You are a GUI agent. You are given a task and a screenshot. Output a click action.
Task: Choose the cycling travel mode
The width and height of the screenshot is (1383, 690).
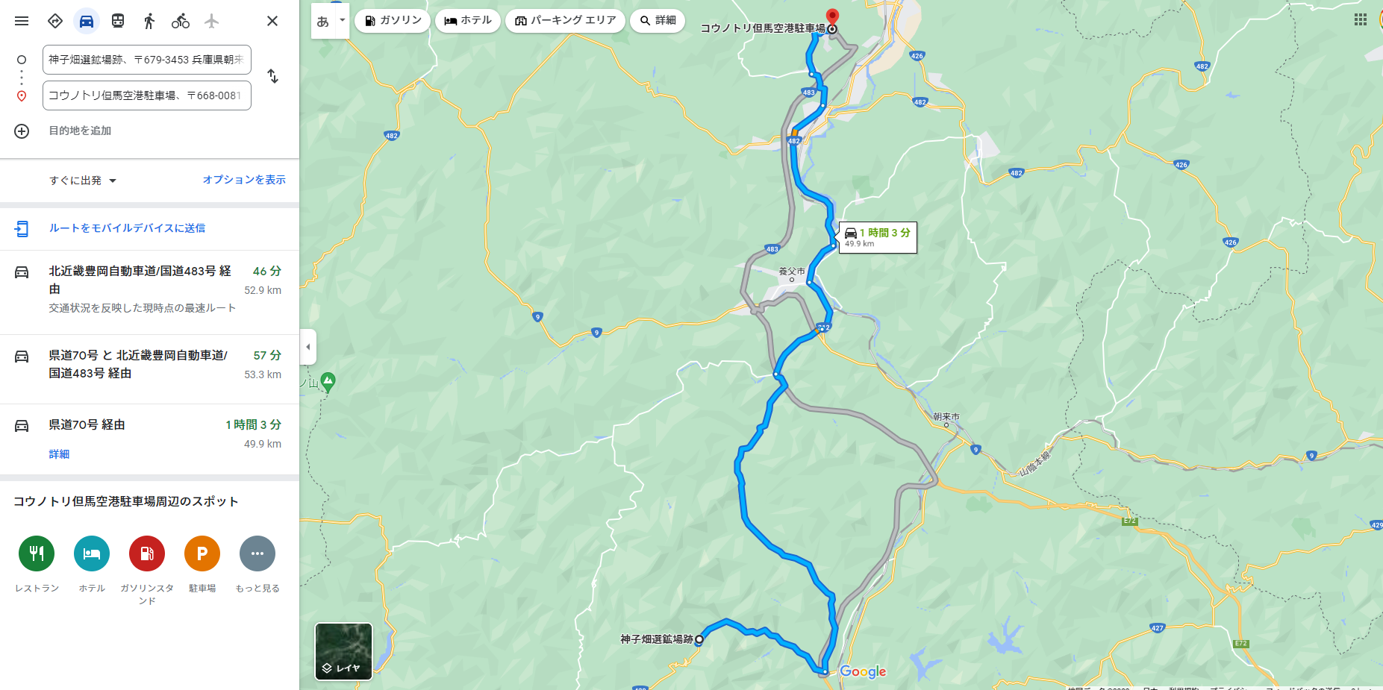point(181,21)
